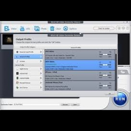Expand the Recently Used Profile arrow
This screenshot has width=131, height=131.
[x=41, y=52]
